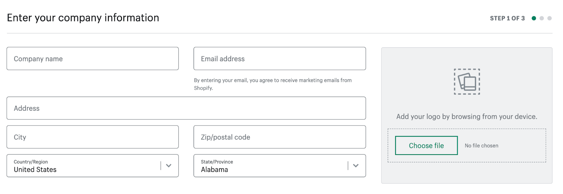Focus the Company name field

[x=93, y=59]
